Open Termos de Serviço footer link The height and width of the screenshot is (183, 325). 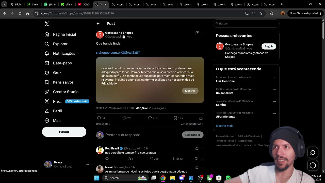point(225,136)
